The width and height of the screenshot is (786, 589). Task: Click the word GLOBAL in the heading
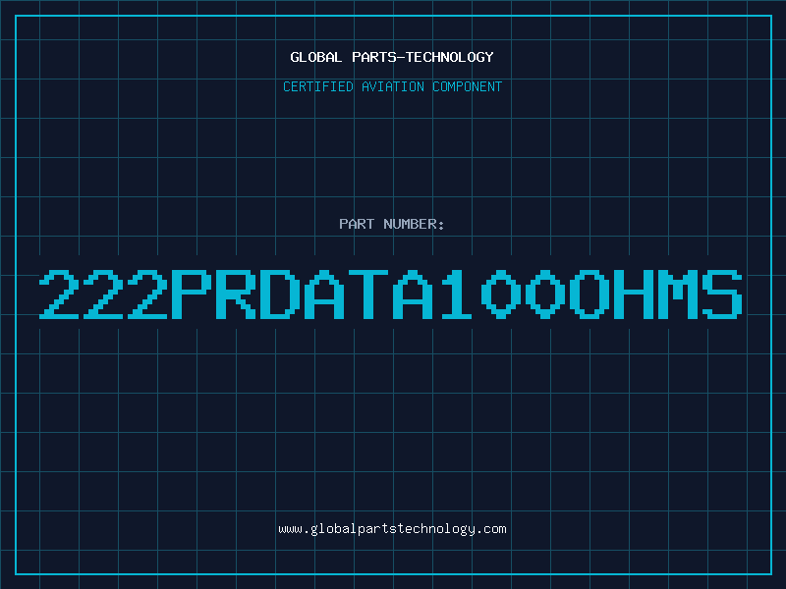pyautogui.click(x=316, y=57)
